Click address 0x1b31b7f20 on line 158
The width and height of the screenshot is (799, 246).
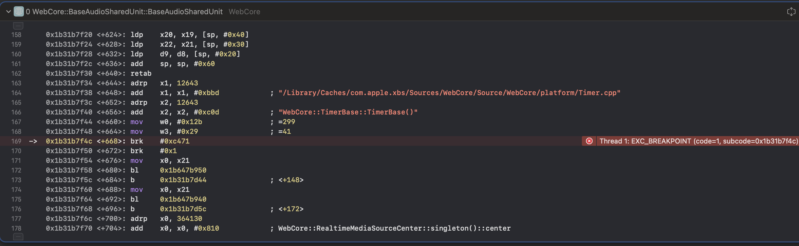69,35
